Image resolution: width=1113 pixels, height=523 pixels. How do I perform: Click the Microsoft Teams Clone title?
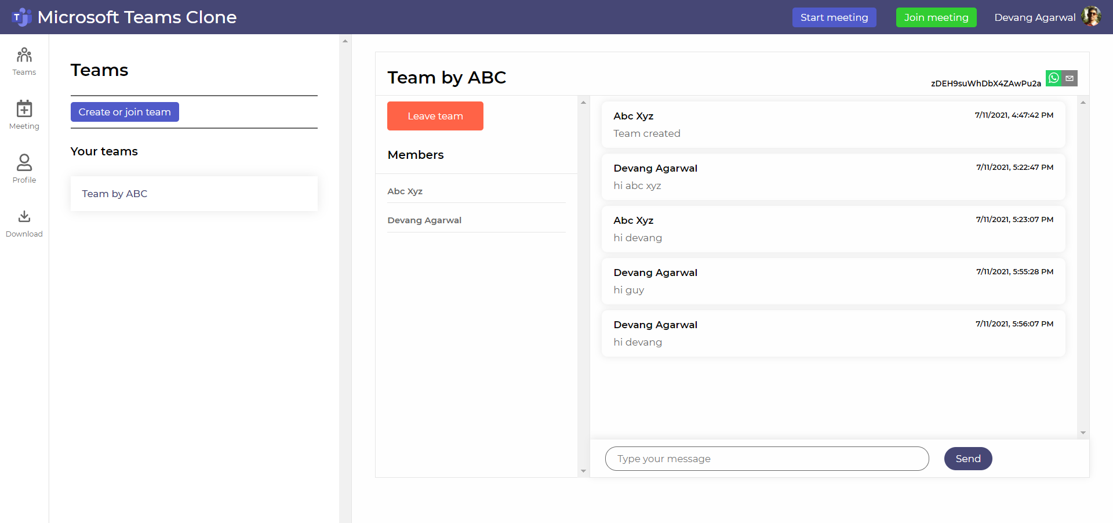point(137,17)
